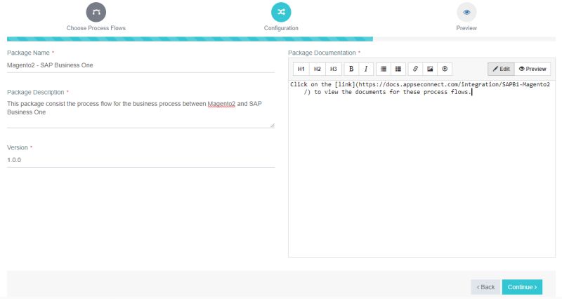Click the Back button
Image resolution: width=562 pixels, height=299 pixels.
point(485,287)
